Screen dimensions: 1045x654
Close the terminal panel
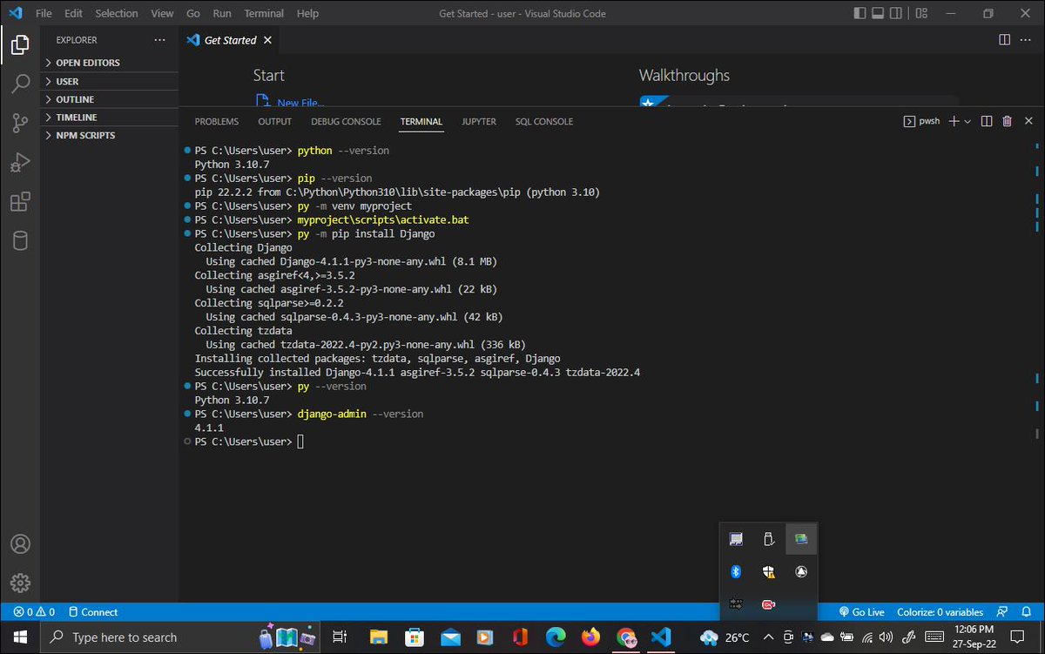point(1028,121)
